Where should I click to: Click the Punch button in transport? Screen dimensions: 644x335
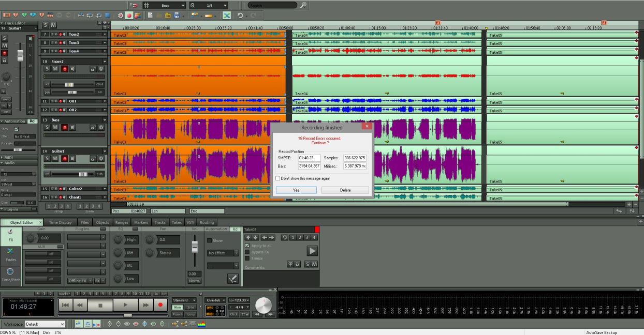point(178,314)
